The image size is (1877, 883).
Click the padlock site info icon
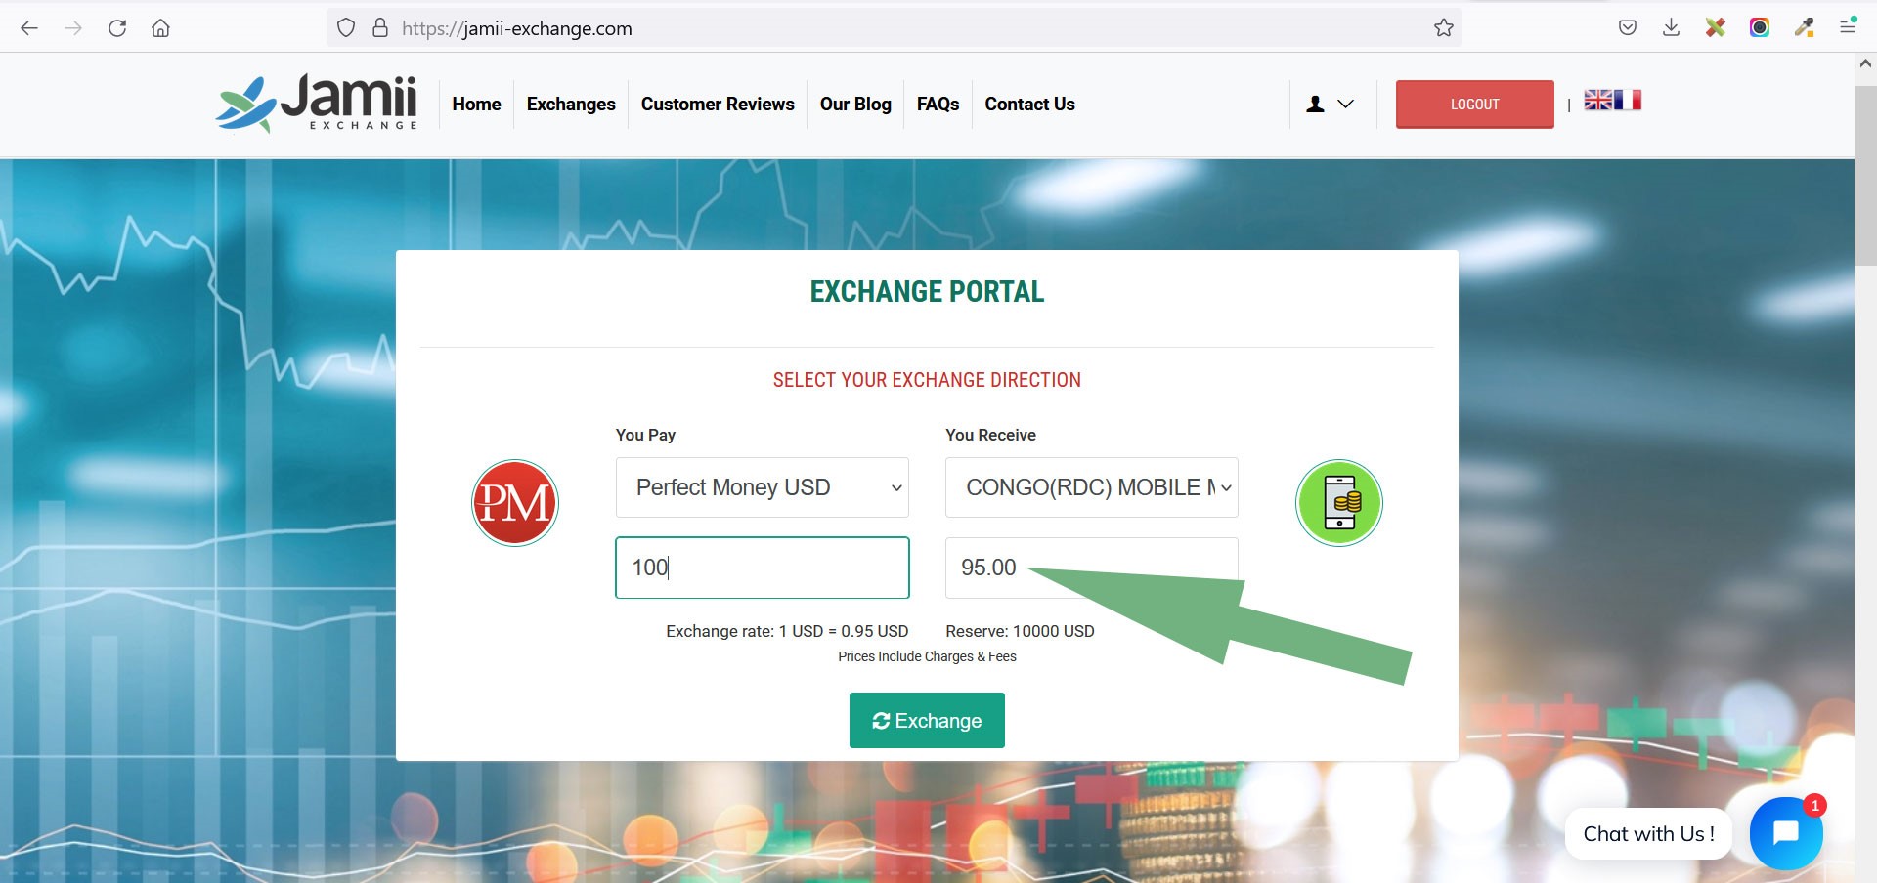point(380,28)
